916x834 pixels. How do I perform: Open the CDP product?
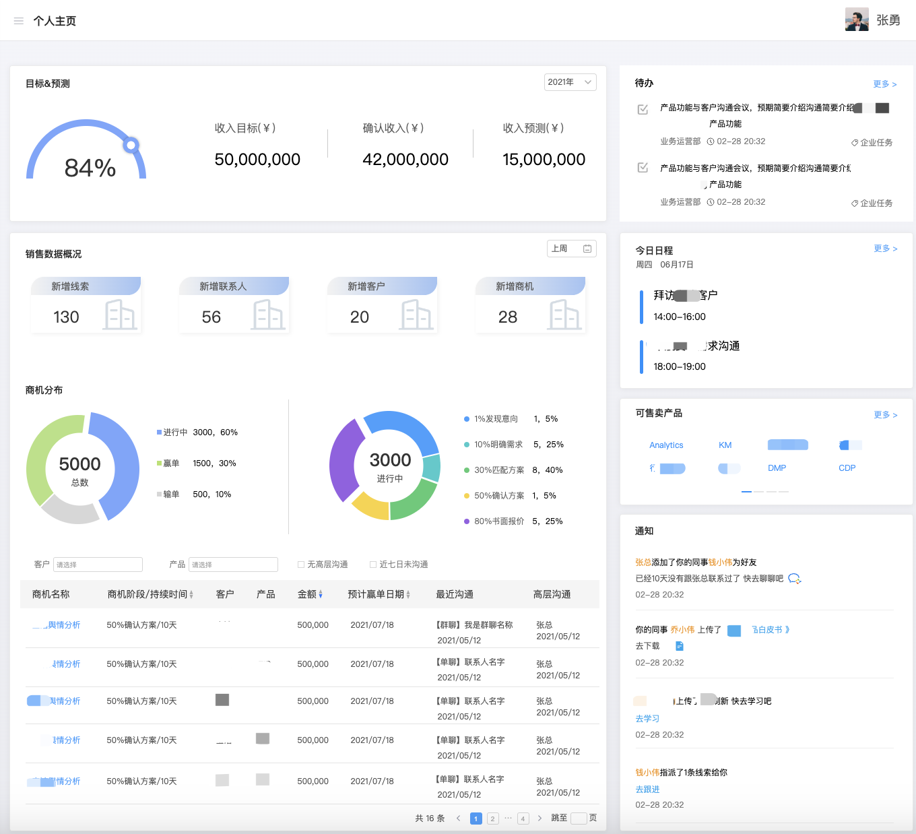click(x=847, y=468)
